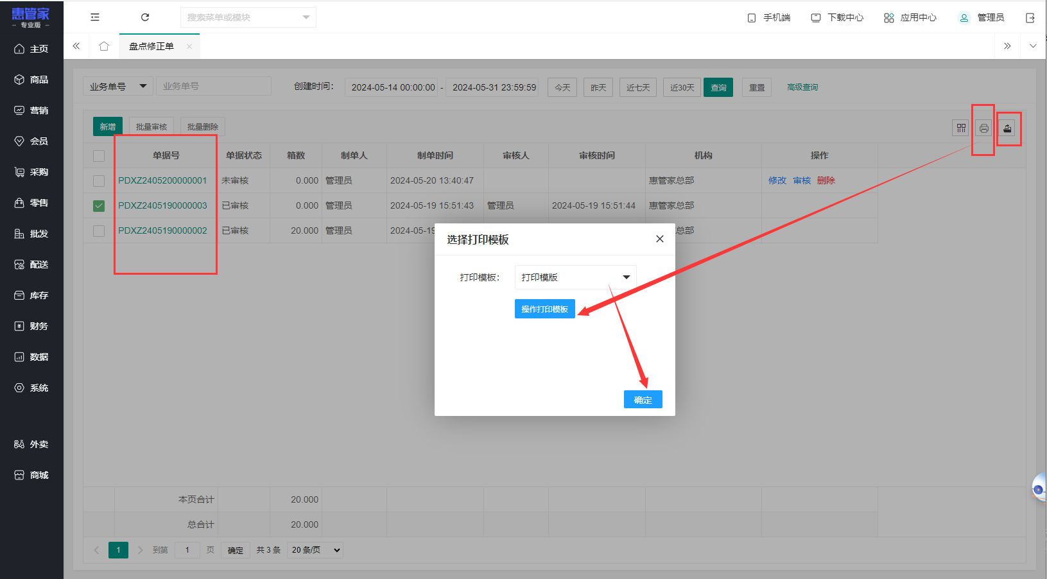The image size is (1047, 579).
Task: Open the 主页 home sidebar item
Action: point(31,49)
